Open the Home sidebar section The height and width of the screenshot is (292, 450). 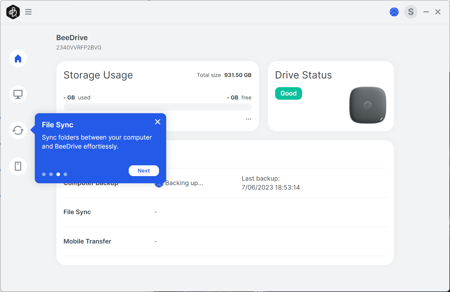click(18, 58)
